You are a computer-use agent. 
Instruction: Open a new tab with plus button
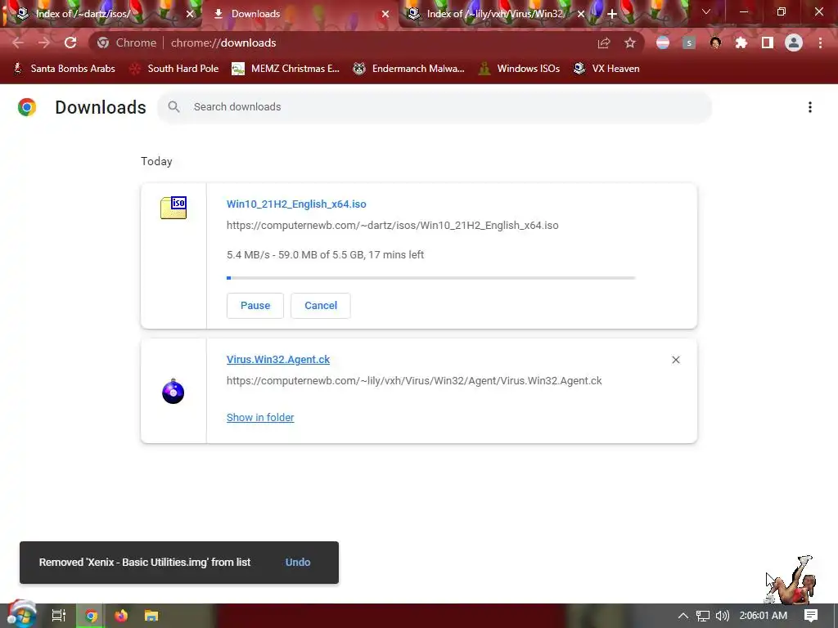(x=612, y=14)
